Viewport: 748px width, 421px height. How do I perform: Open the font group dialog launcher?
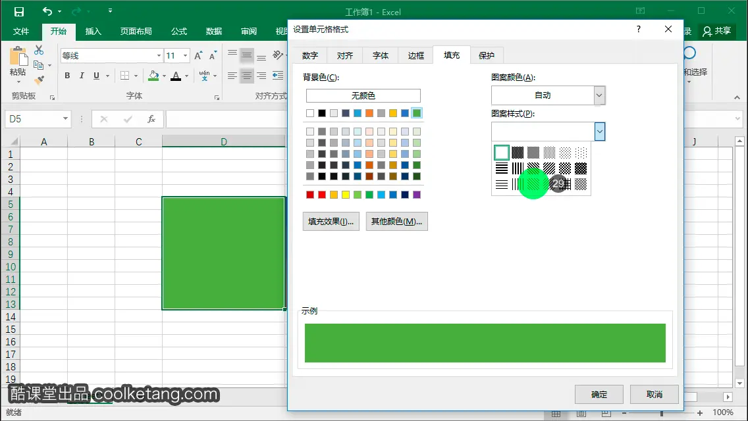coord(217,97)
